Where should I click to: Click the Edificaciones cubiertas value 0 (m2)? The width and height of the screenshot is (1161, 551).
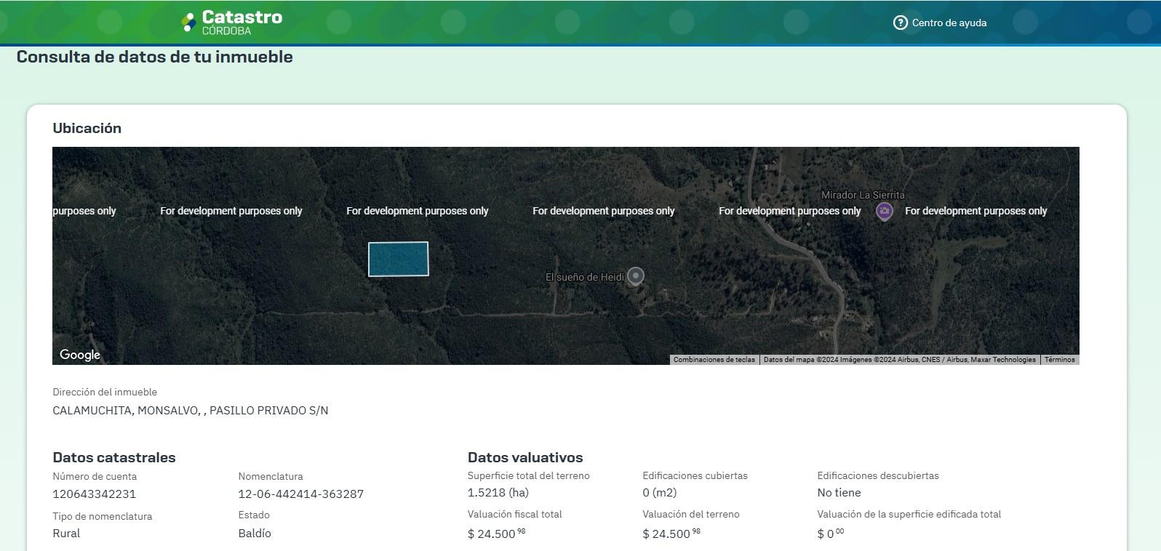pyautogui.click(x=660, y=493)
